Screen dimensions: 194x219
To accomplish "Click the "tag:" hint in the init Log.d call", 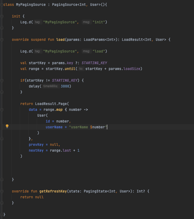I will (38, 22).
